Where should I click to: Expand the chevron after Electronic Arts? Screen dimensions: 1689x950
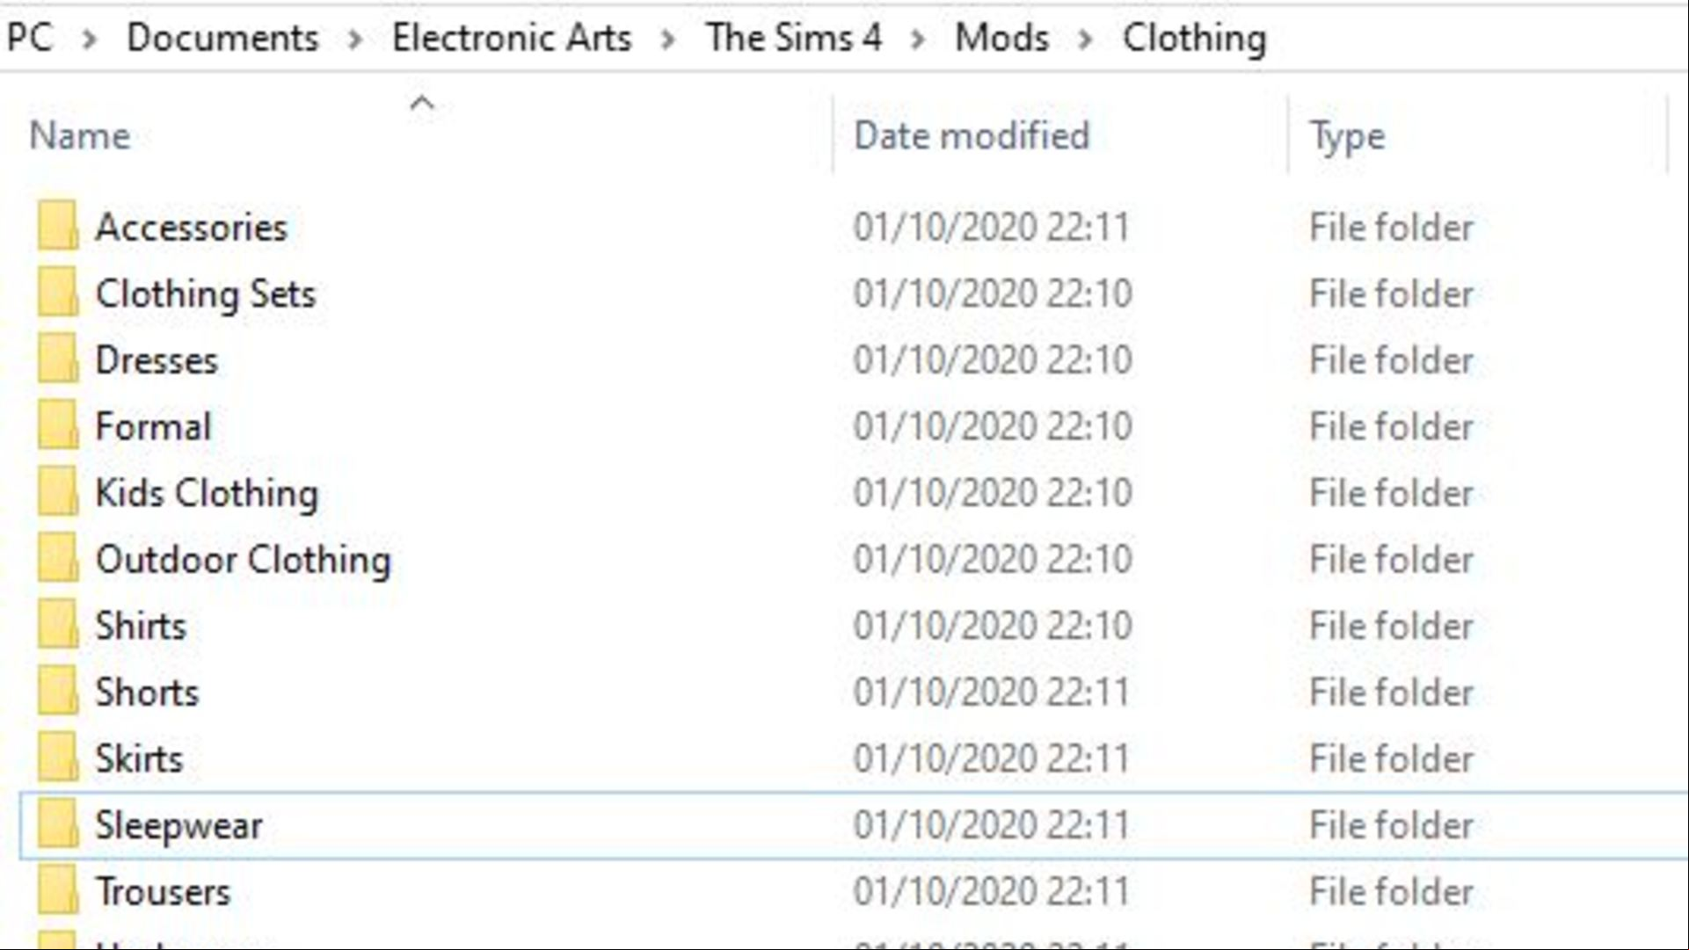click(x=668, y=40)
